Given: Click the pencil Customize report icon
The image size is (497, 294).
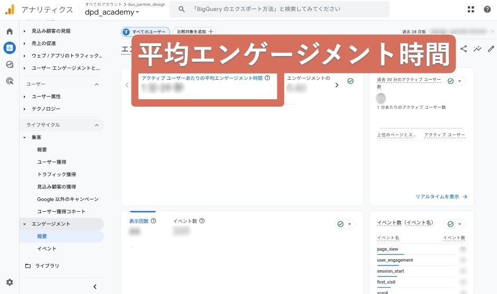Looking at the screenshot, I should point(491,49).
